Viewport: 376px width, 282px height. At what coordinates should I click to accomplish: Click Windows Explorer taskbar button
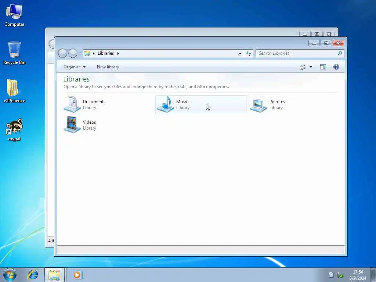pyautogui.click(x=54, y=275)
